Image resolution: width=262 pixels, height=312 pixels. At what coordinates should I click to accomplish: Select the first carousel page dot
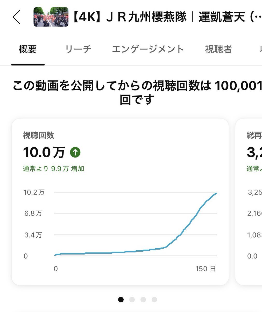coord(121,300)
